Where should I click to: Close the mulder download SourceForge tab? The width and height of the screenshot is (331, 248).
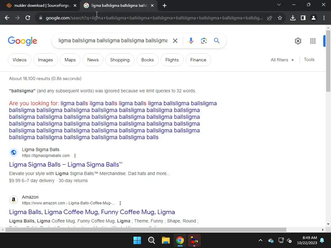click(x=75, y=6)
